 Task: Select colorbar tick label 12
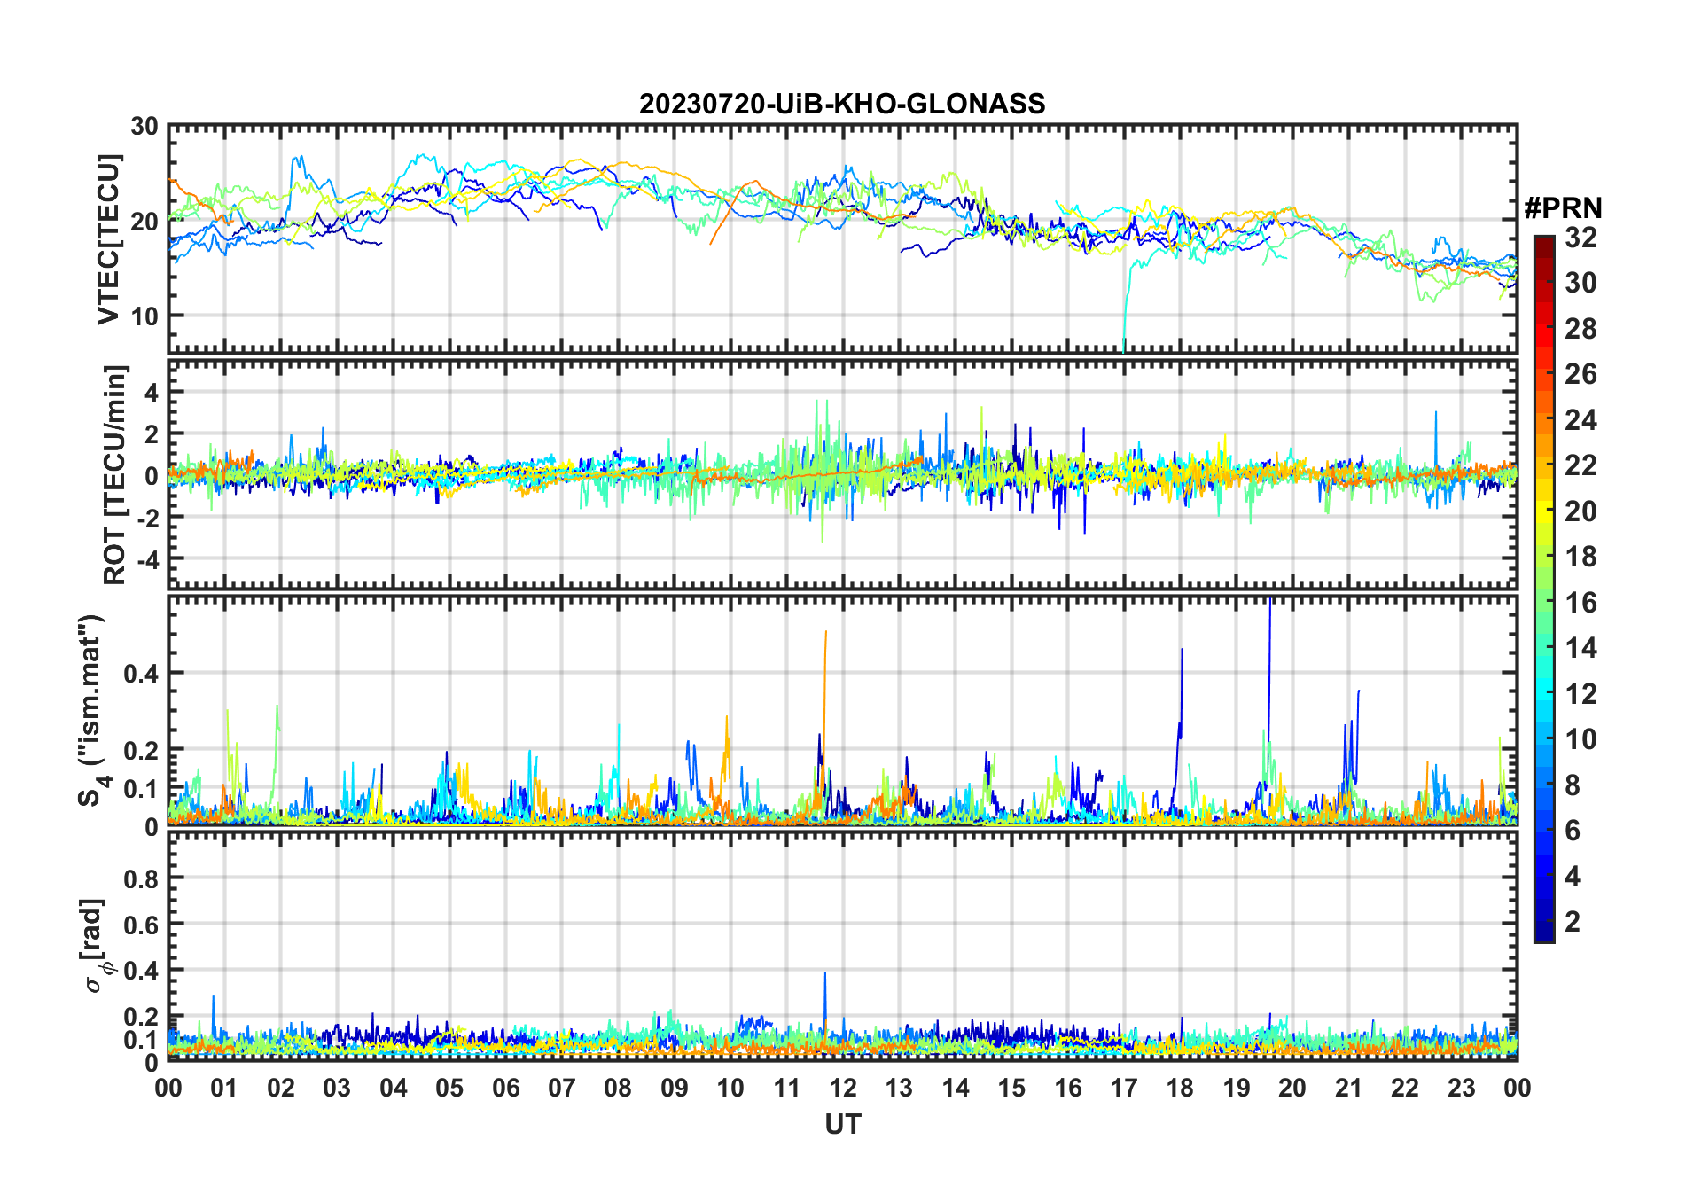pos(1581,693)
